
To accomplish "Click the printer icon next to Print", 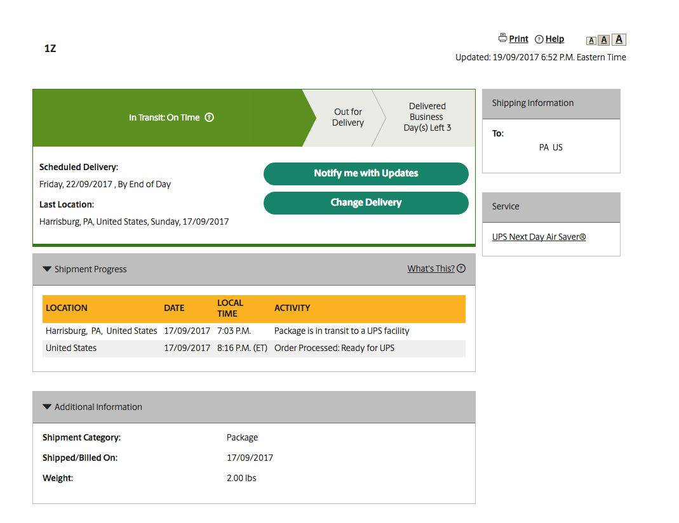I will click(502, 38).
